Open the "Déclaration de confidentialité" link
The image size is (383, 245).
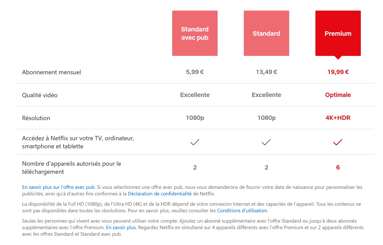(x=160, y=194)
